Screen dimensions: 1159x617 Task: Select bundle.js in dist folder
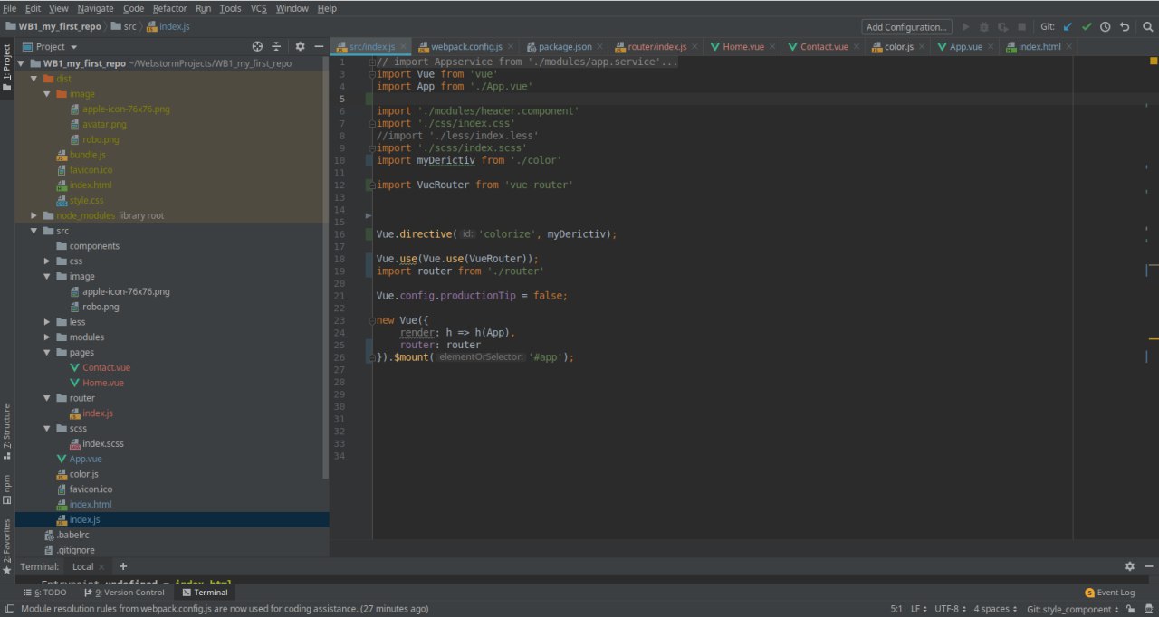point(88,155)
